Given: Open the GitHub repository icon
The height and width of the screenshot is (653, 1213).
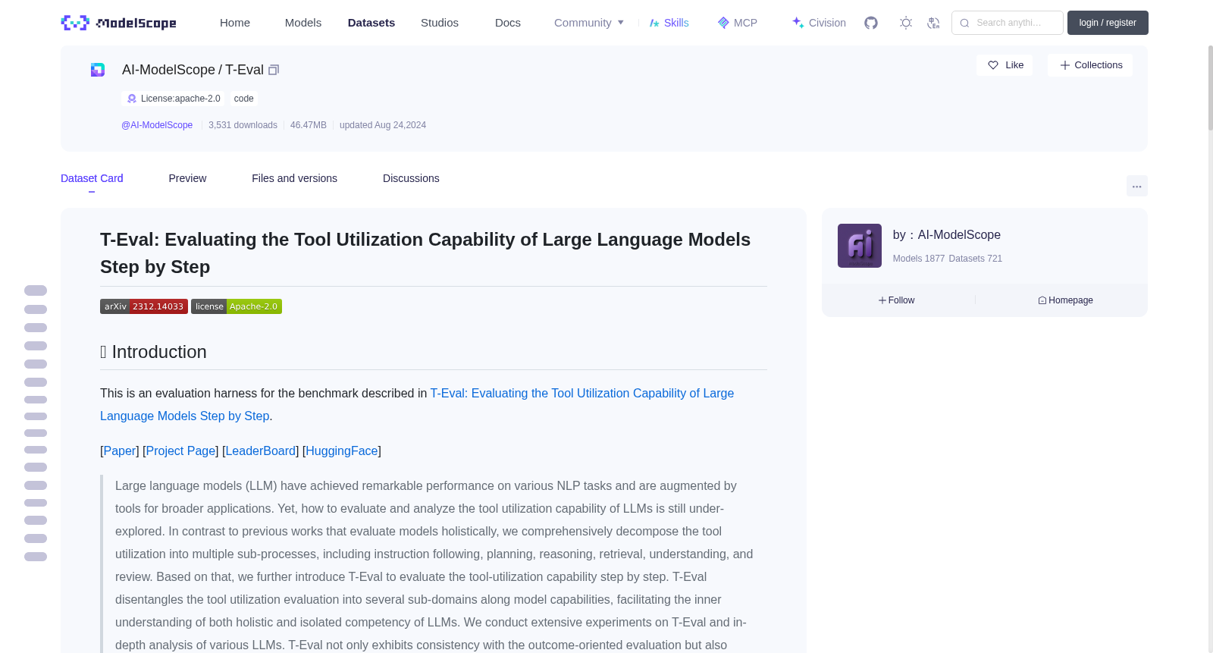Looking at the screenshot, I should [x=871, y=23].
